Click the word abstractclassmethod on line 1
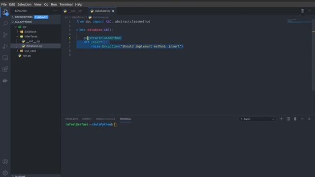Screen dimensions: 315x177 click(132, 22)
